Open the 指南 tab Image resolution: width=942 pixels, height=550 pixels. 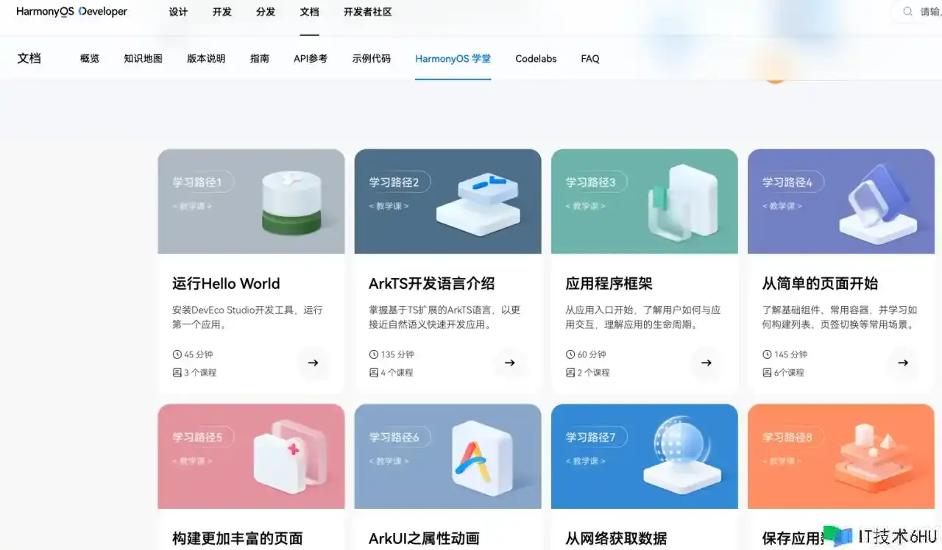point(260,59)
